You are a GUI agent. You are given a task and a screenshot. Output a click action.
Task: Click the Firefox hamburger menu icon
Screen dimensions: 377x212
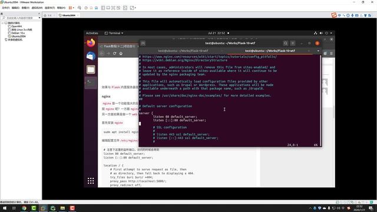(331, 54)
